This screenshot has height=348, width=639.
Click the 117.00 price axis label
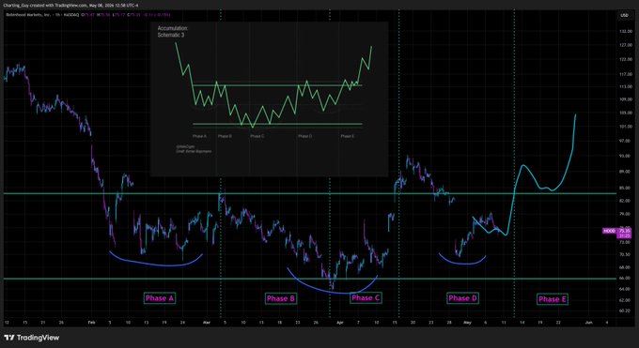click(x=626, y=74)
